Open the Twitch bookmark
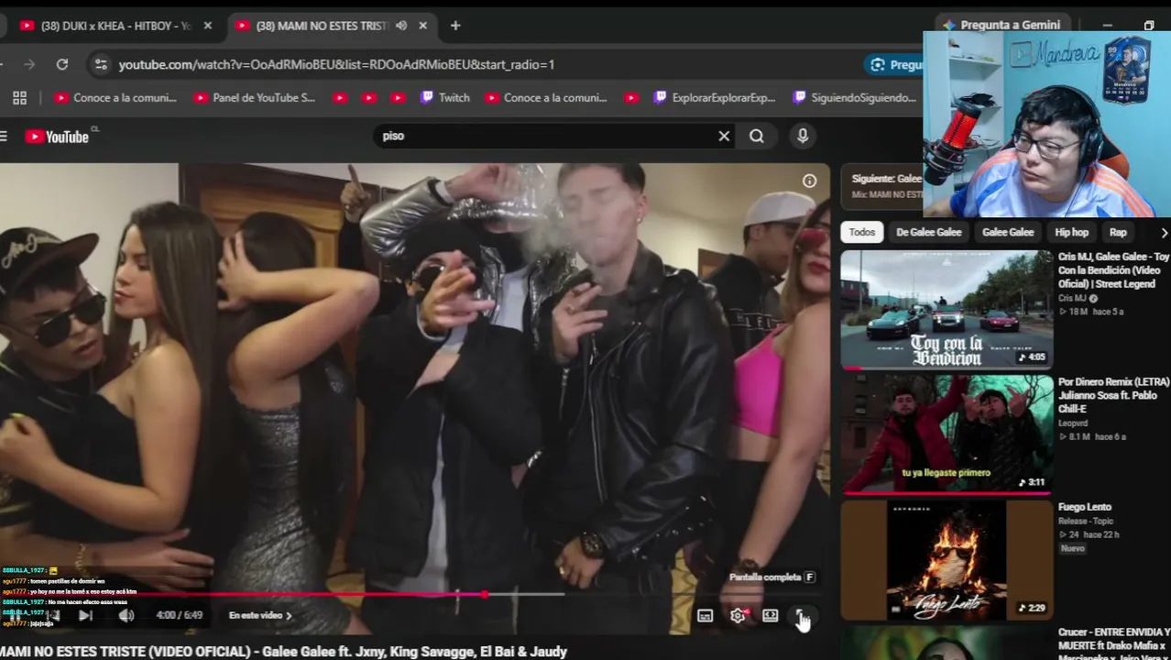Viewport: 1171px width, 660px height. coord(445,97)
